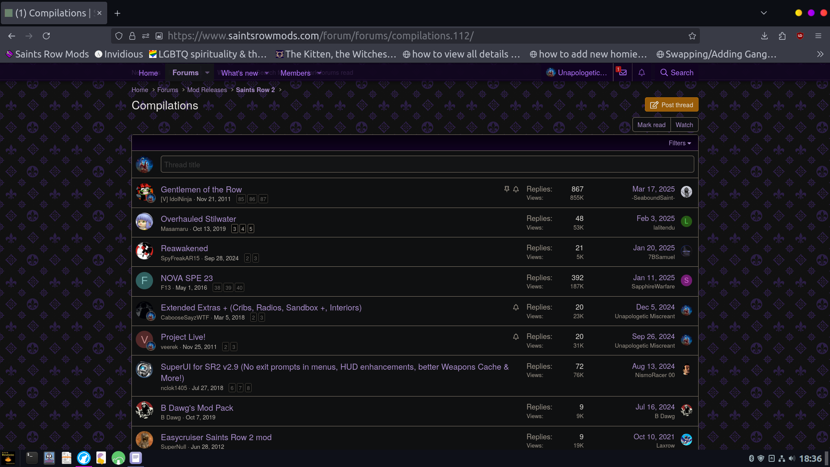Image resolution: width=830 pixels, height=467 pixels.
Task: Open the extensions puzzle icon
Action: click(x=782, y=36)
